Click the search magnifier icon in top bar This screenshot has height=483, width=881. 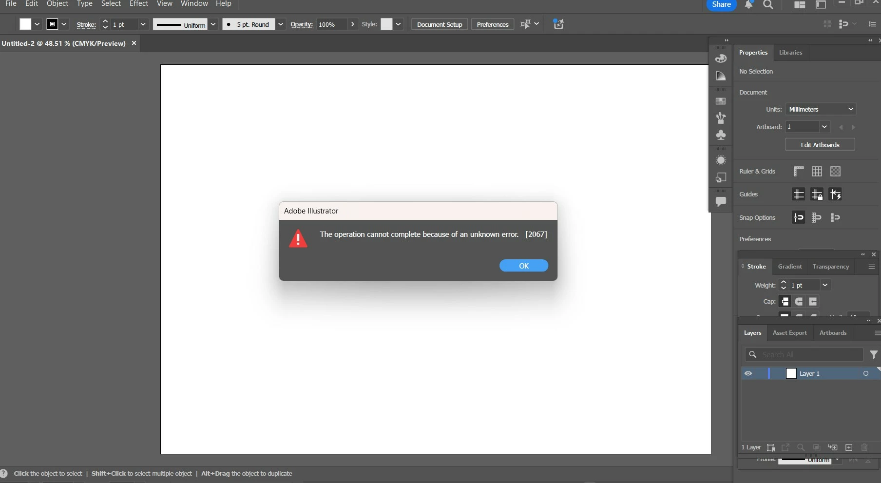pos(768,5)
